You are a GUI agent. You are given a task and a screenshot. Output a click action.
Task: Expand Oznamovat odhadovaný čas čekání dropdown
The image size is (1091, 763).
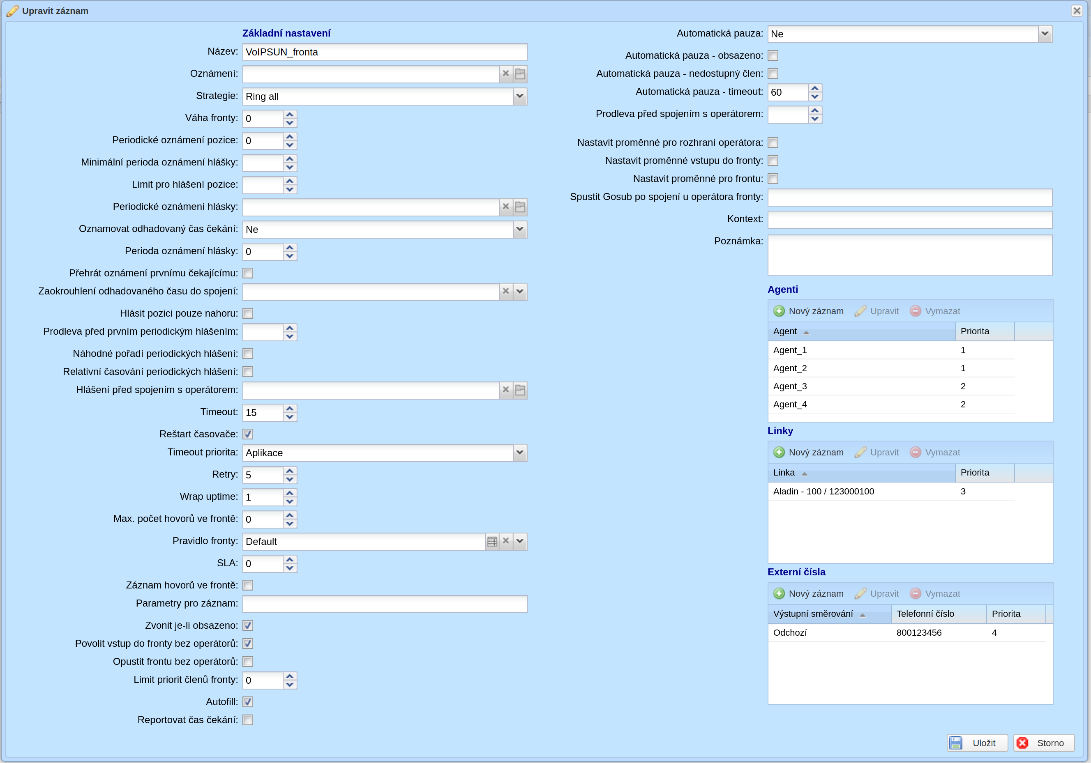pyautogui.click(x=520, y=229)
